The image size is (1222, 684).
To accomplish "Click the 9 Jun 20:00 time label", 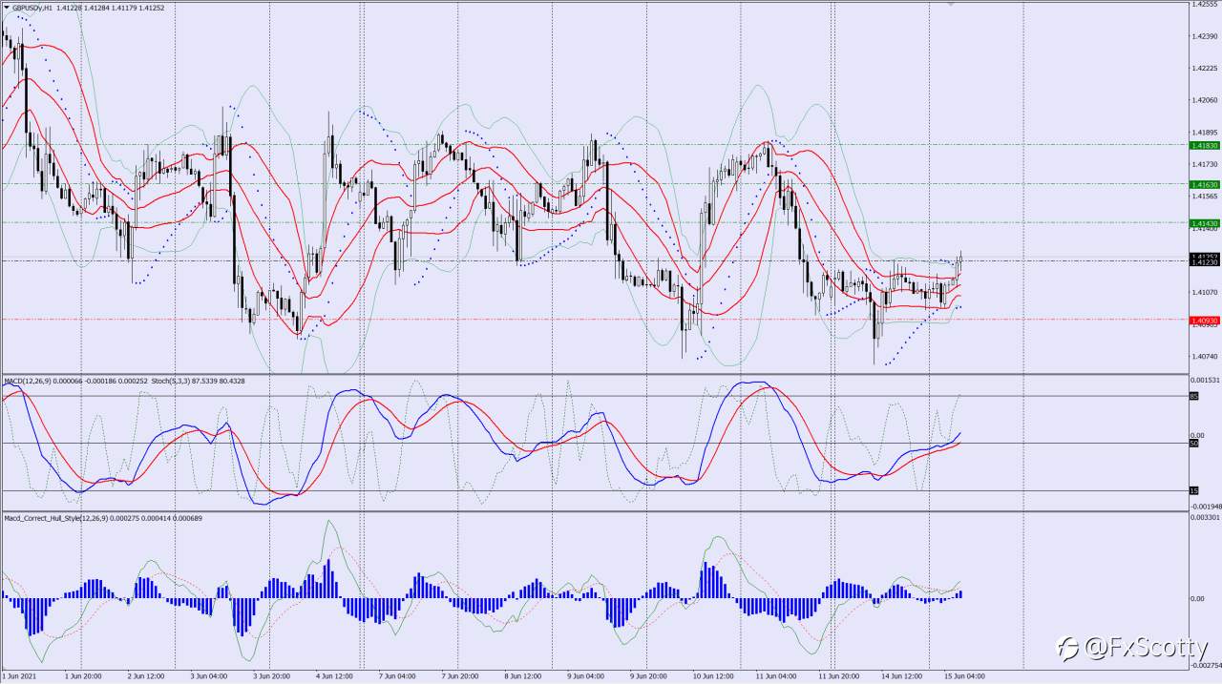I will click(649, 676).
